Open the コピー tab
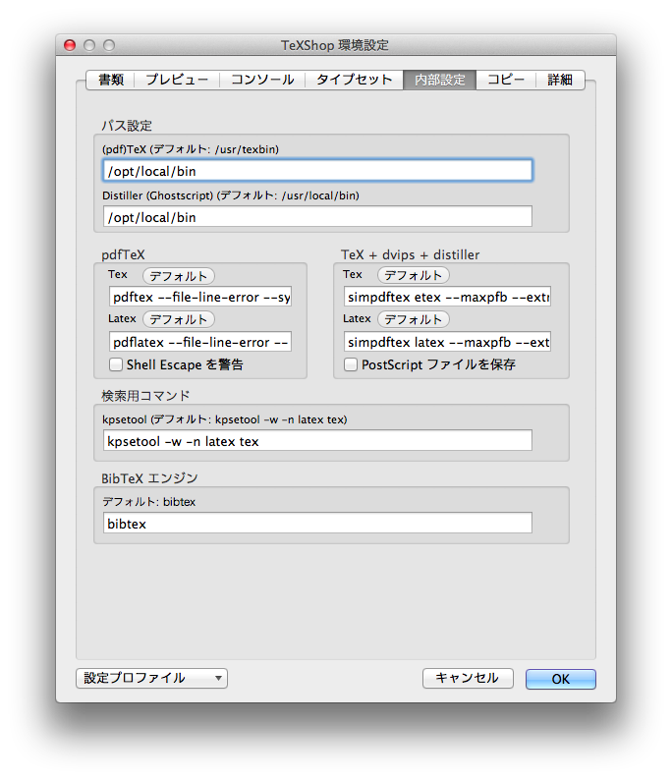 506,81
